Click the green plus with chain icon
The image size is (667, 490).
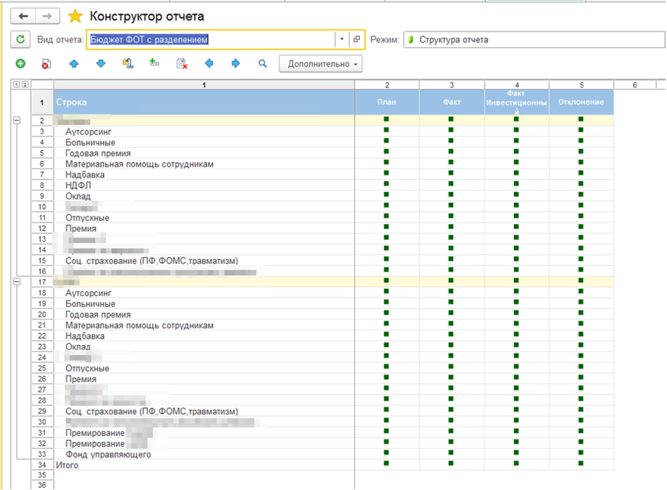[x=154, y=63]
